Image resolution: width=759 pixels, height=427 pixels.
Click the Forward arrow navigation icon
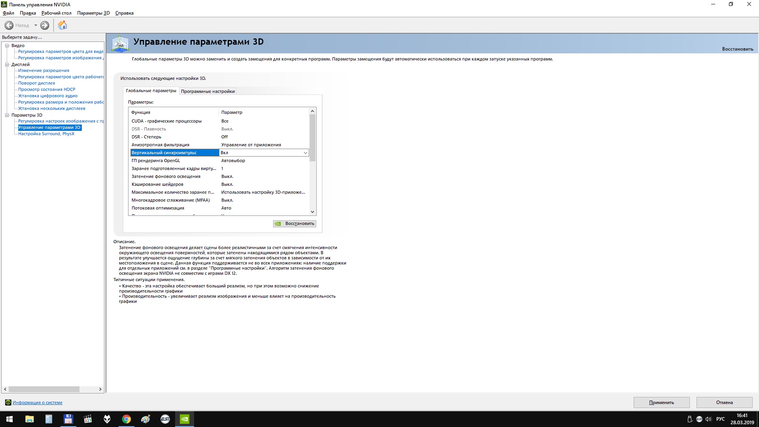tap(45, 25)
